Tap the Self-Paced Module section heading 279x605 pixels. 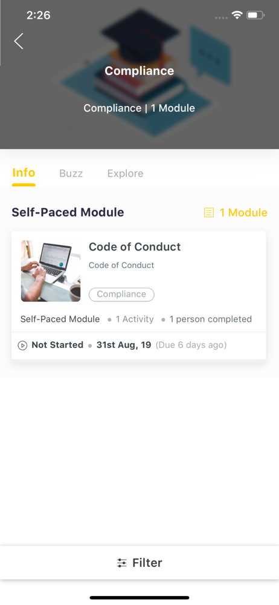(x=68, y=212)
